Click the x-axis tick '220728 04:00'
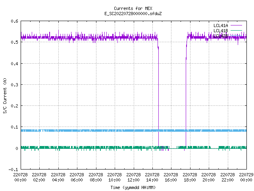 pos(58,177)
